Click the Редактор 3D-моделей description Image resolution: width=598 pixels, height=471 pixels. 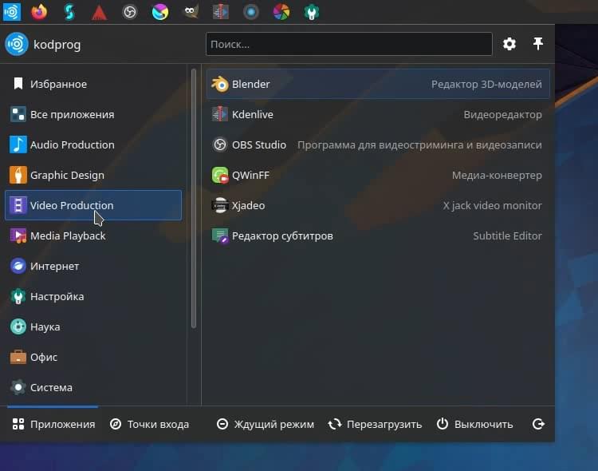486,84
